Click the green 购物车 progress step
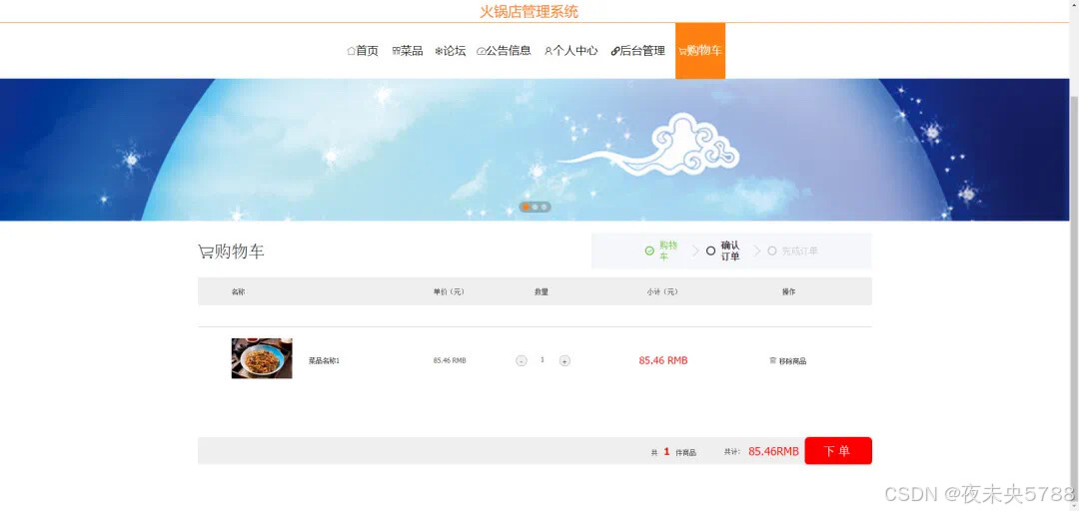 662,252
